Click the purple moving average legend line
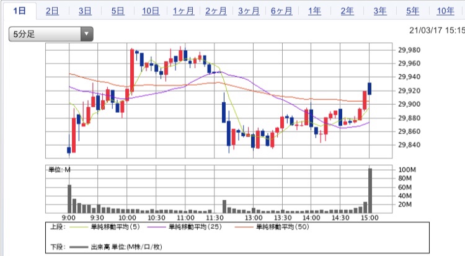The width and height of the screenshot is (465, 256). 157,227
